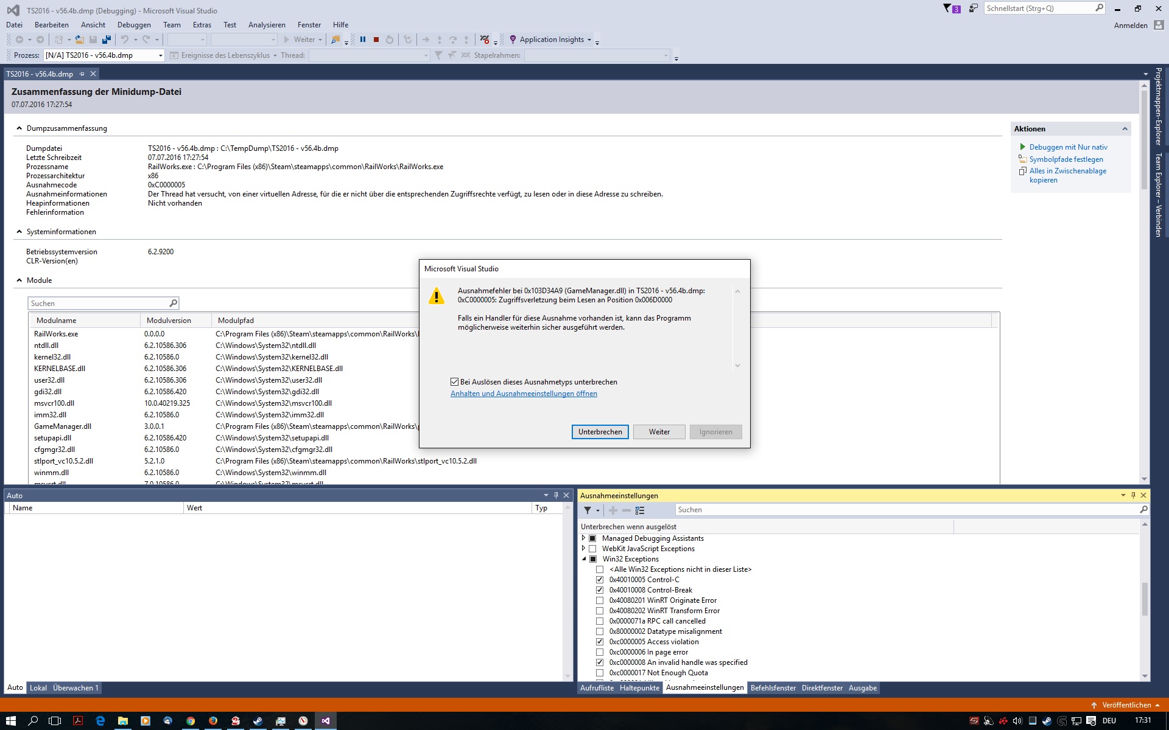Collapse the Win32 Exceptions tree node
This screenshot has height=730, width=1169.
tap(584, 559)
